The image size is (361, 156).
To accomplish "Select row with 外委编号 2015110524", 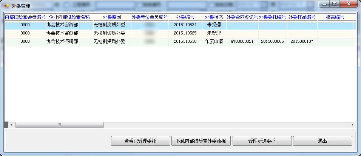I will click(185, 25).
